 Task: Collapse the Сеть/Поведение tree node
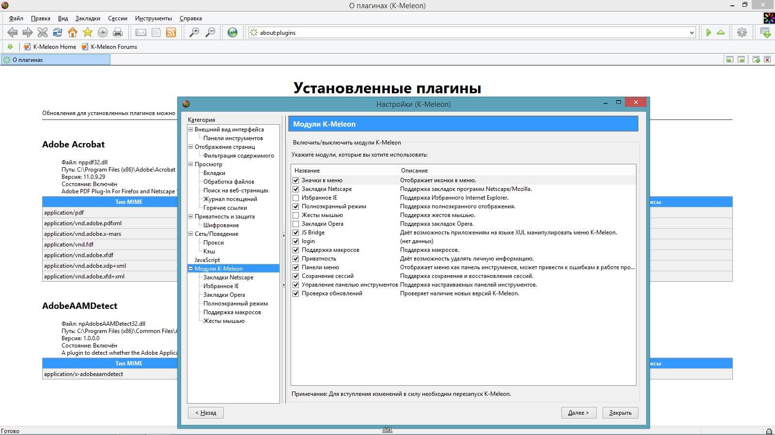[x=191, y=234]
